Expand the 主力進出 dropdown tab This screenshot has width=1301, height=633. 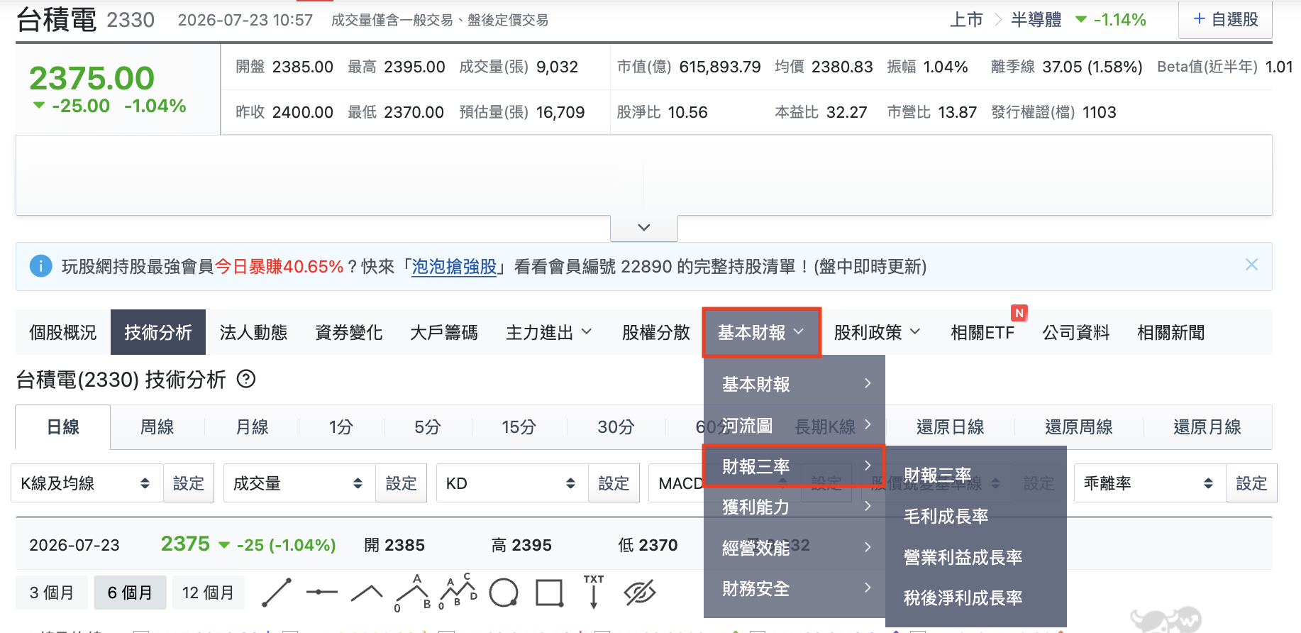[549, 332]
